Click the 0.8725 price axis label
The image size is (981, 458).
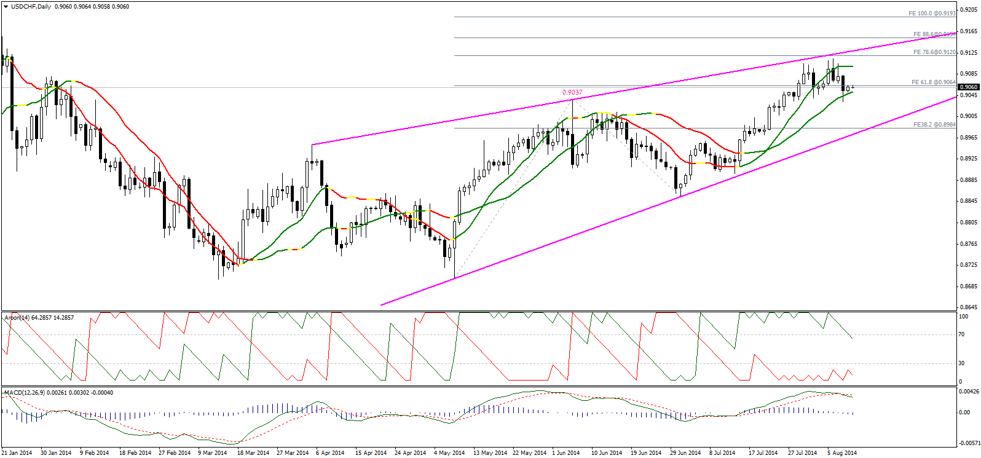969,265
